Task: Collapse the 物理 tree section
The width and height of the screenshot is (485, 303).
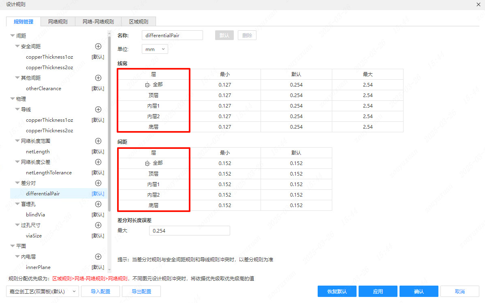Action: [13, 99]
